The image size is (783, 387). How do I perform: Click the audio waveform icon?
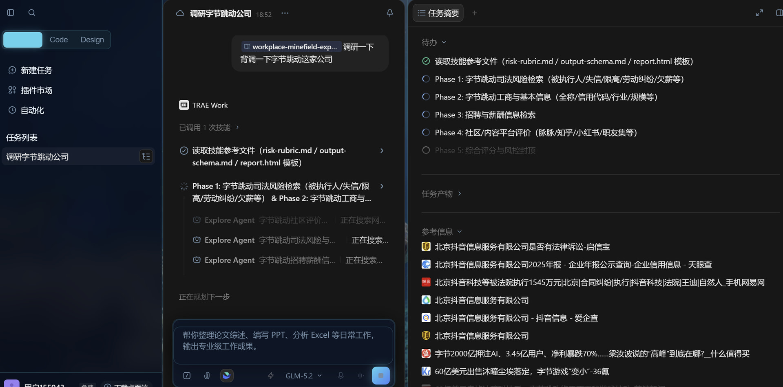[361, 376]
